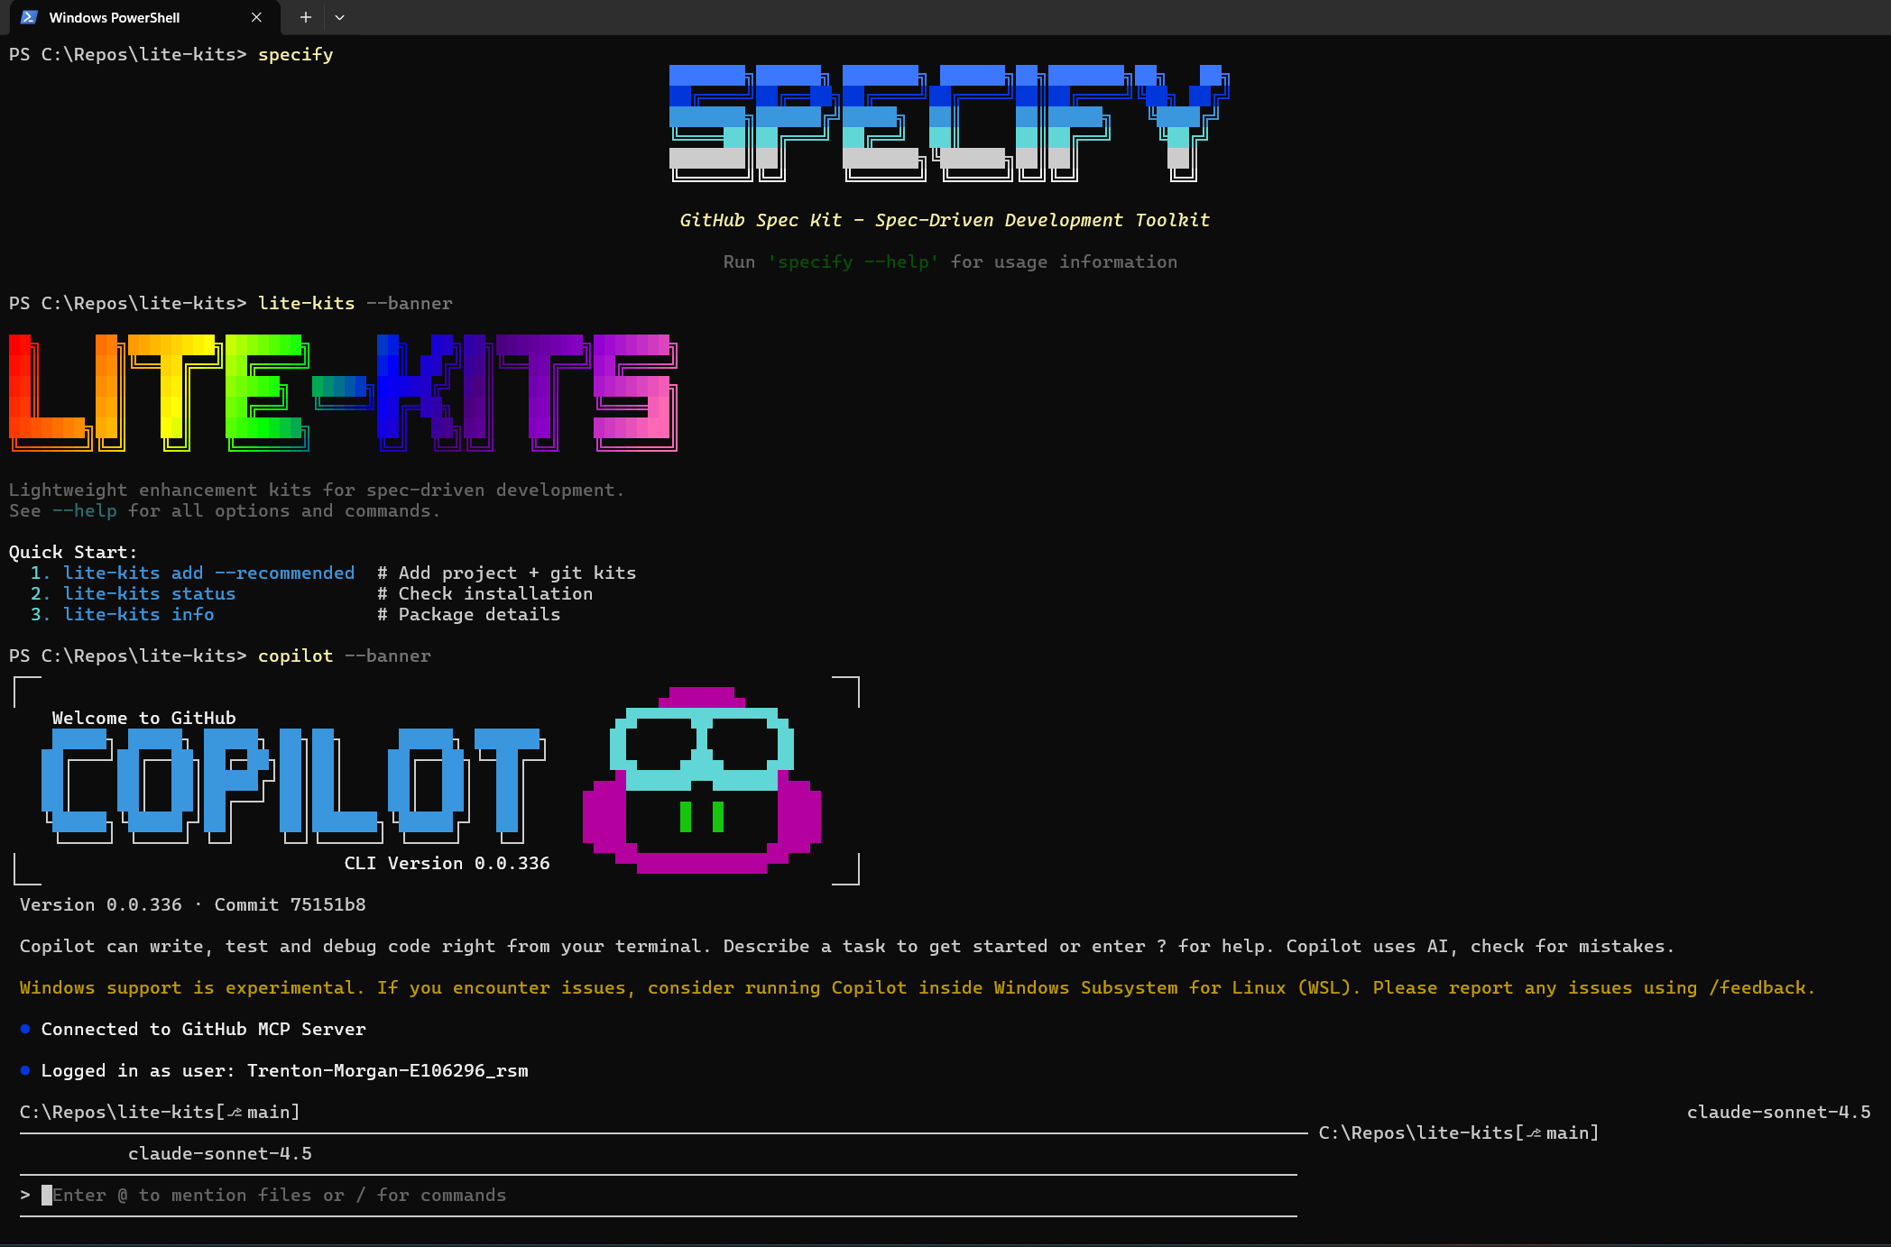
Task: Click the "Commit 75151b8" hash text
Action: coord(291,904)
